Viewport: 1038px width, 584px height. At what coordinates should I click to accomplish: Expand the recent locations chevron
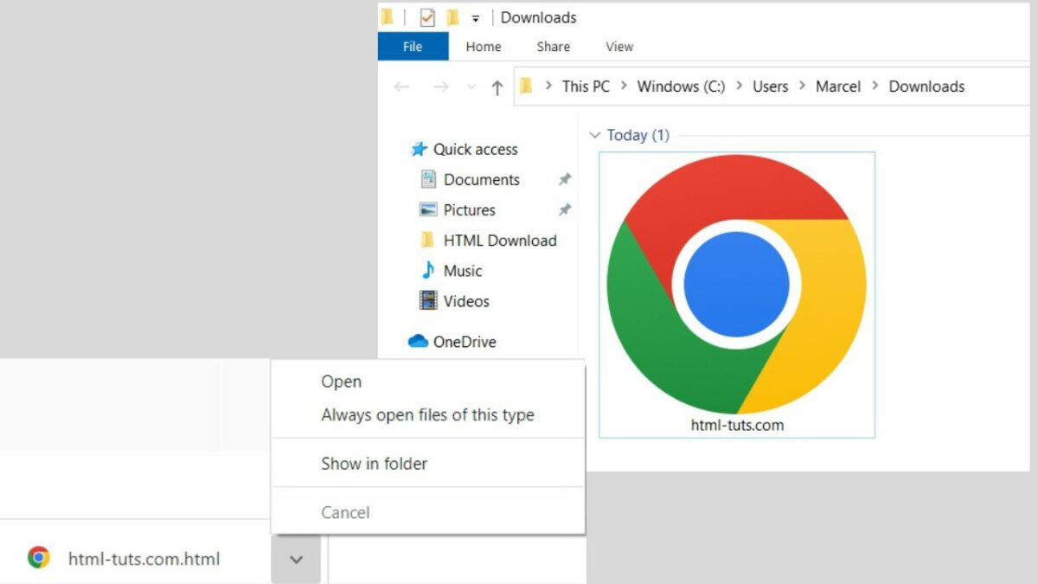point(471,87)
